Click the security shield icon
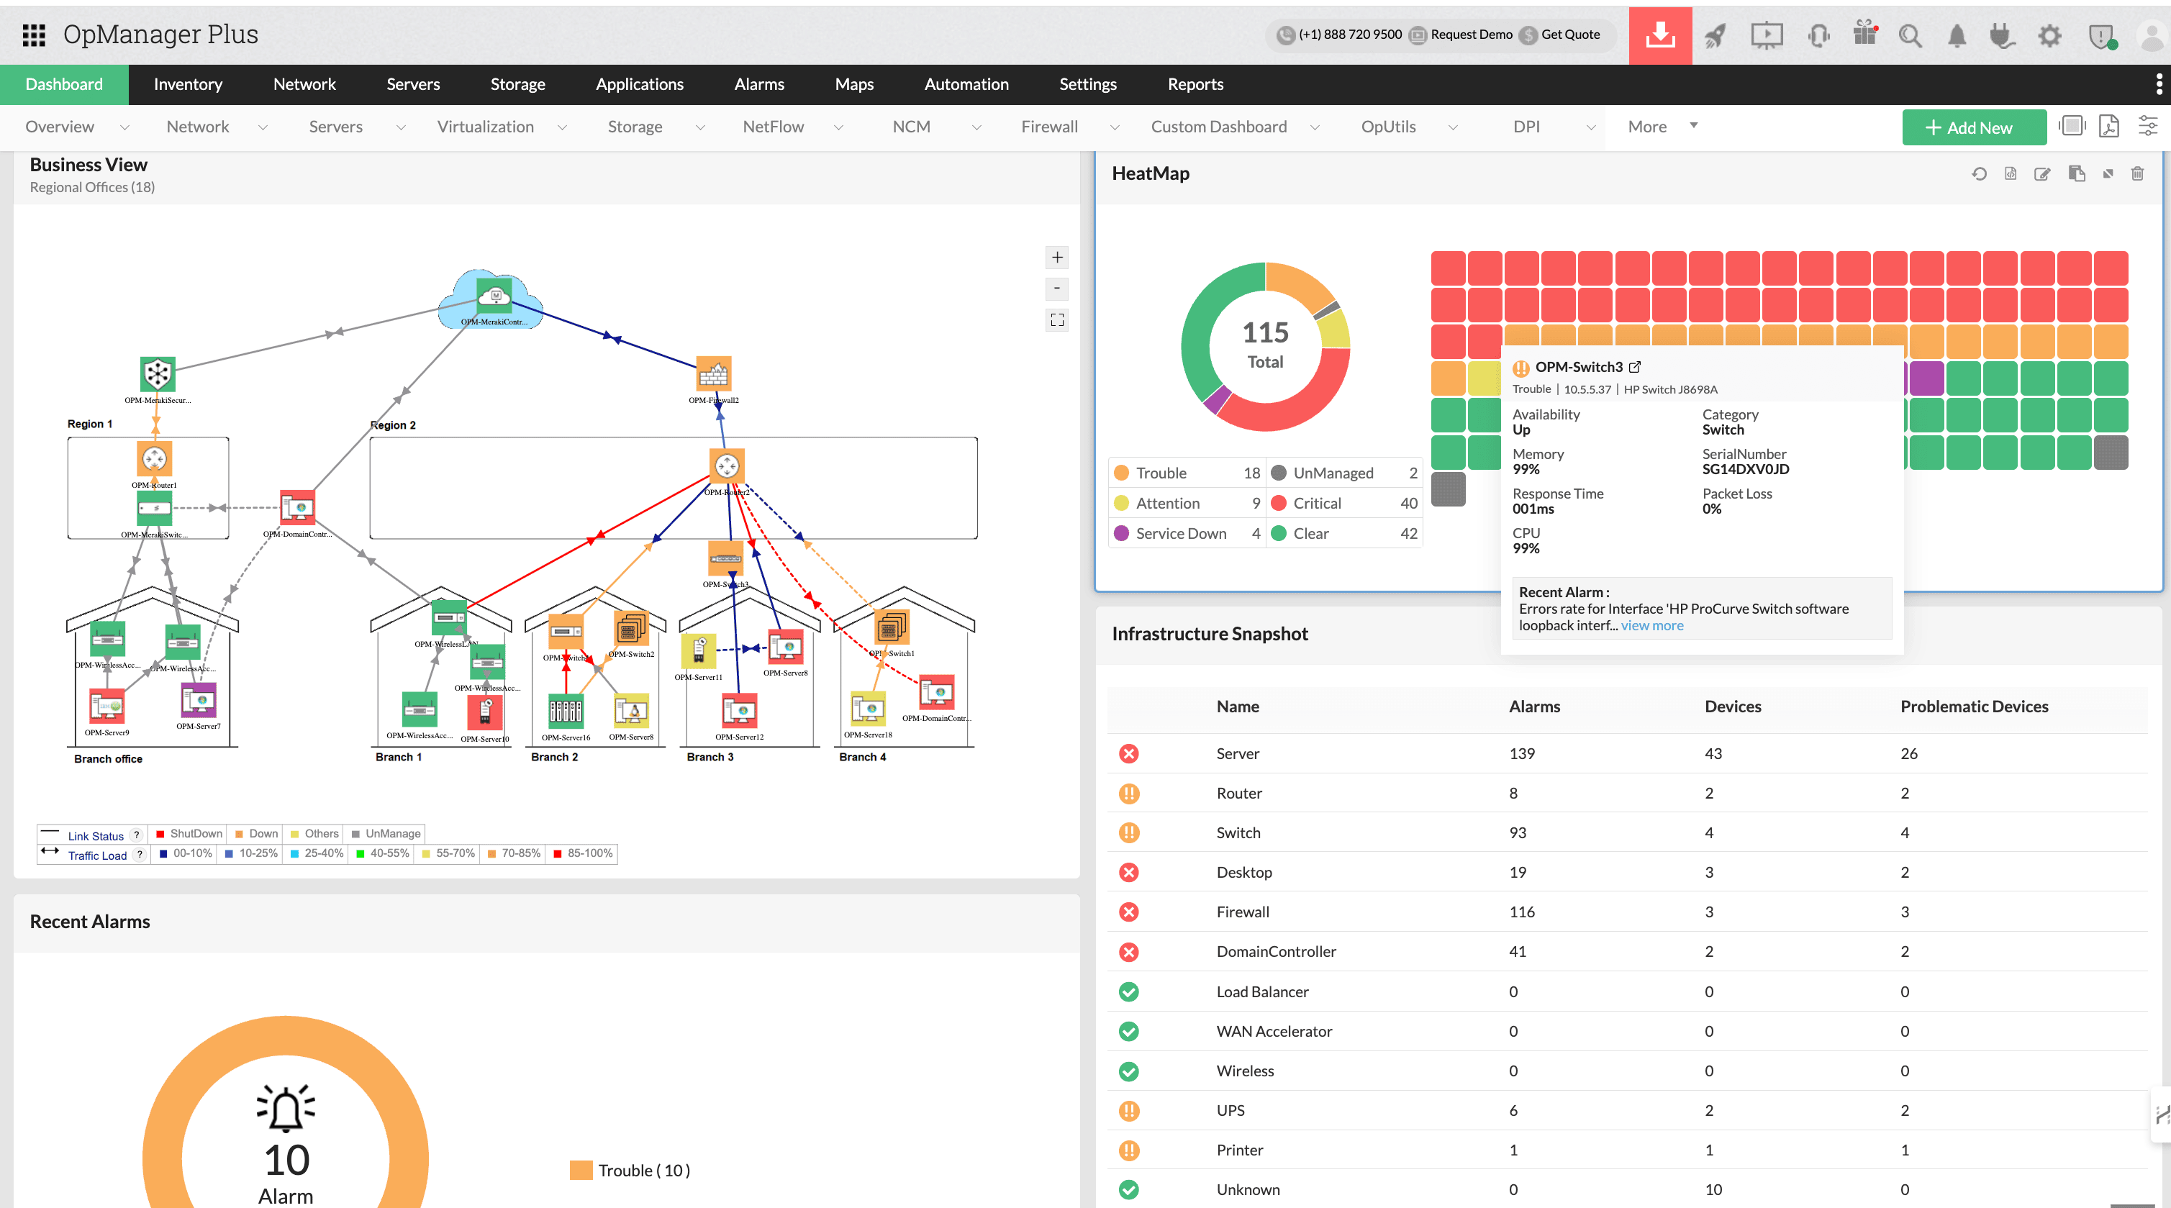The image size is (2171, 1208). coord(2102,36)
